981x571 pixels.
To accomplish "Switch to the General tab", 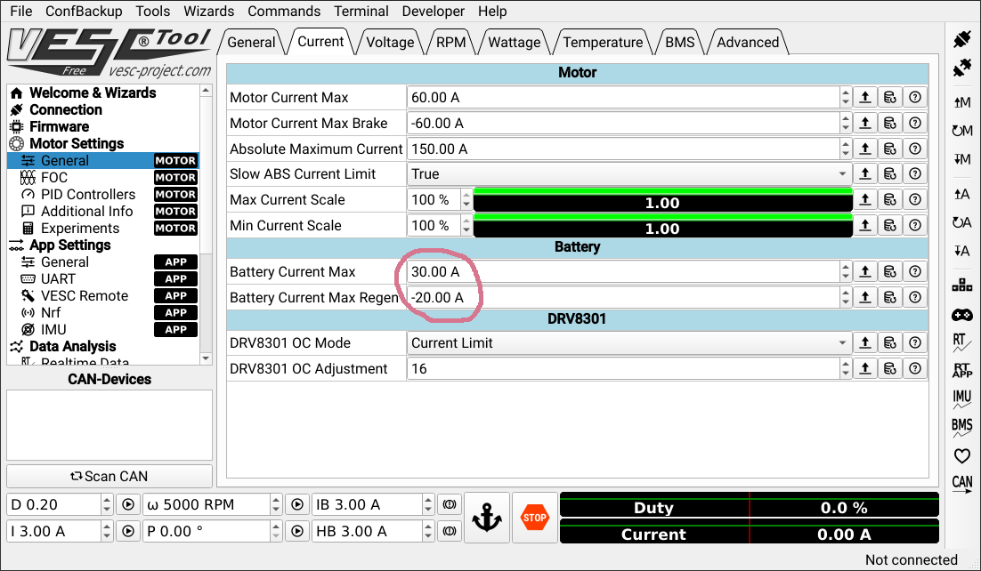I will click(x=251, y=42).
